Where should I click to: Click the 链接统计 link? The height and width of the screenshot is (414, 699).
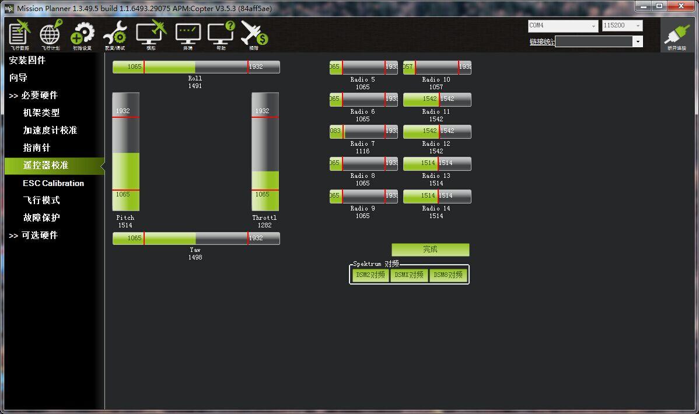click(542, 42)
